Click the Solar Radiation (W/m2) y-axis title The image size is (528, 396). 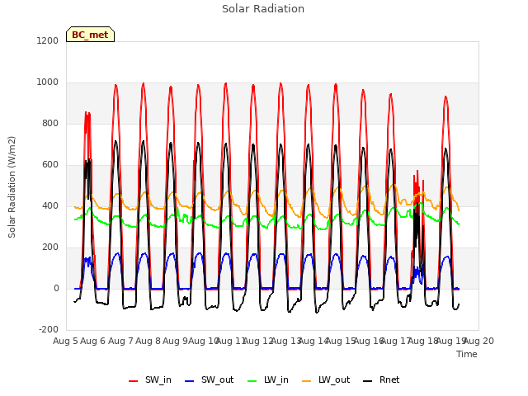pyautogui.click(x=12, y=187)
